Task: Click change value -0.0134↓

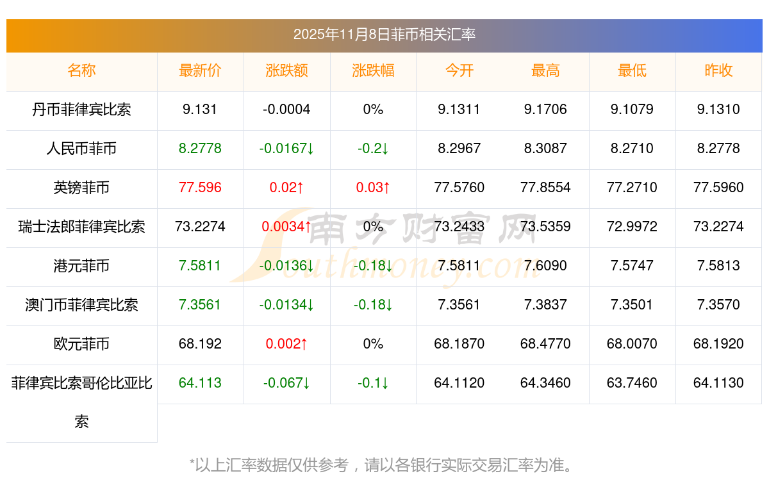Action: point(286,305)
